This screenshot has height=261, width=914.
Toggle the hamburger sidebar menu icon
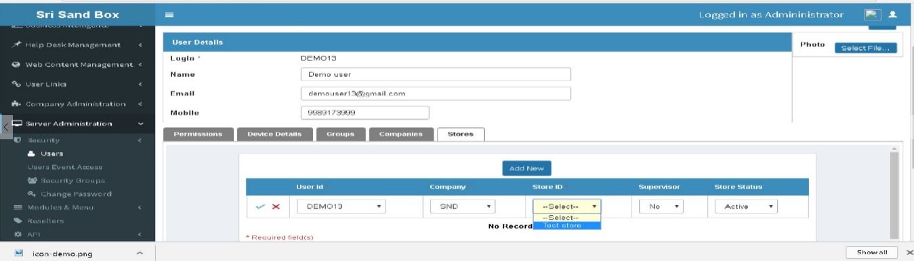pos(169,14)
